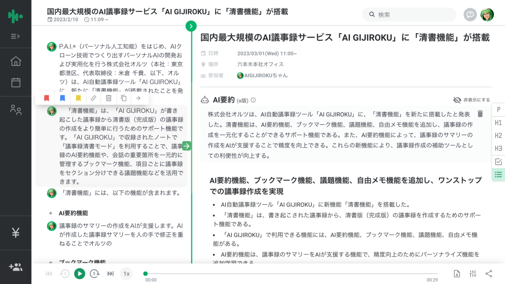
Task: Expand the AI要約機能 section plus icon
Action: click(x=51, y=213)
